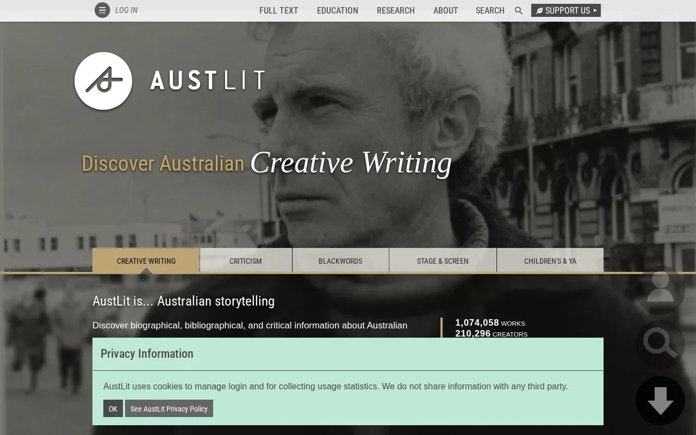Click the floating down arrow icon
Image resolution: width=696 pixels, height=435 pixels.
click(660, 401)
